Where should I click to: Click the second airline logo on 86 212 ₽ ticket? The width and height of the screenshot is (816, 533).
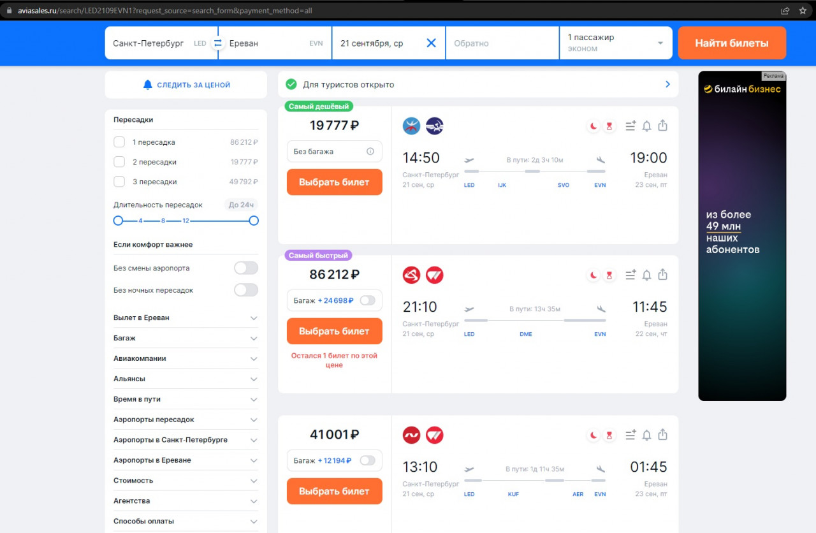tap(435, 275)
